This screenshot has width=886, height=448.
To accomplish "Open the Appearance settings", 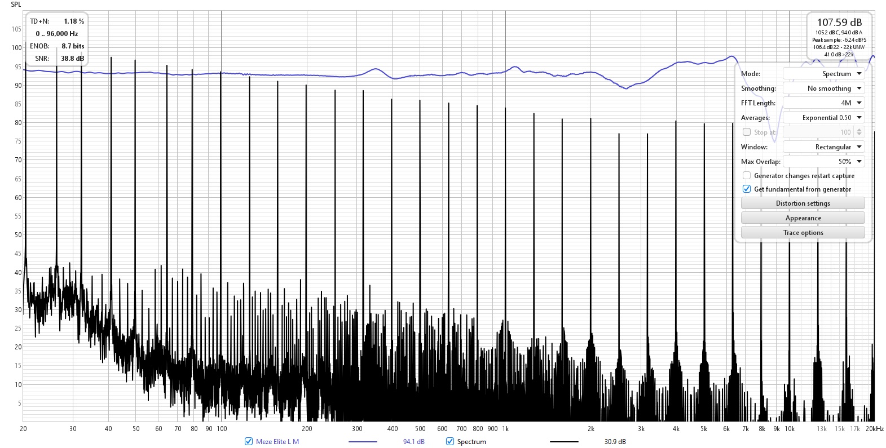I will click(x=803, y=218).
